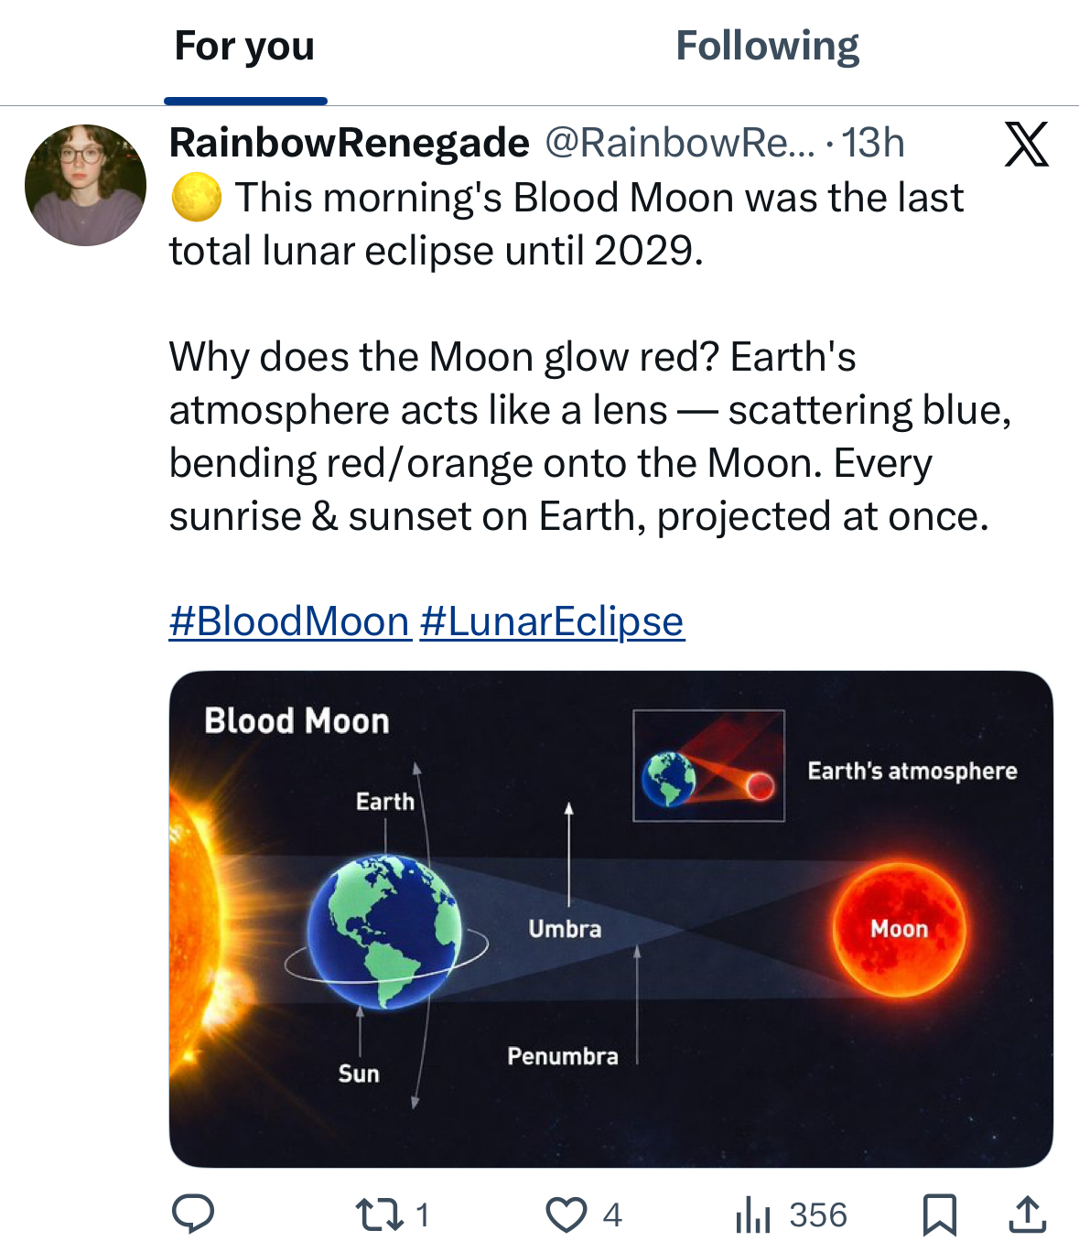
Task: Share the post using the upload arrow icon
Action: coord(1027,1214)
